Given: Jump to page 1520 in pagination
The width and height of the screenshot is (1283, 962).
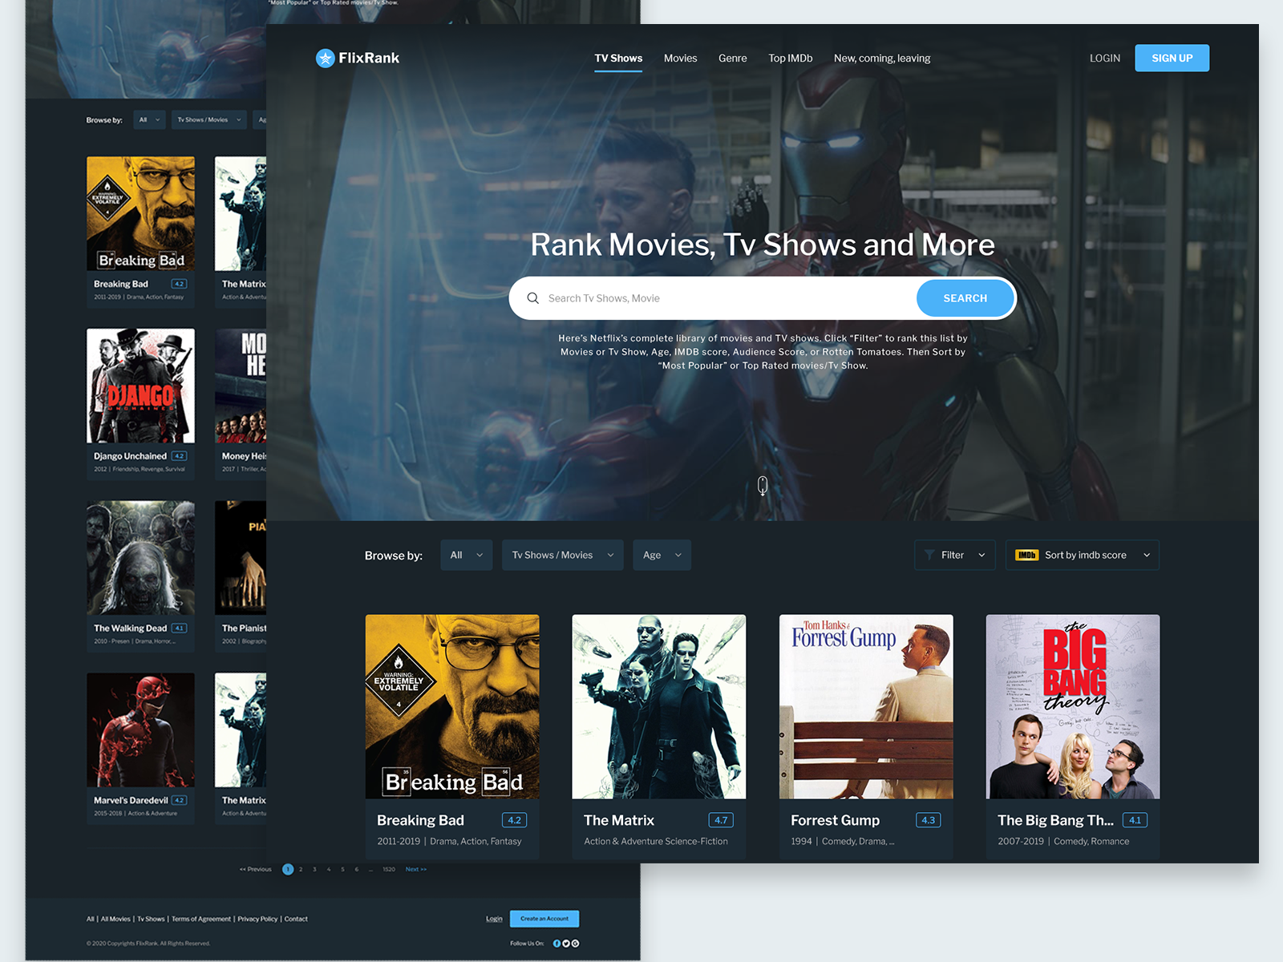Looking at the screenshot, I should 388,870.
